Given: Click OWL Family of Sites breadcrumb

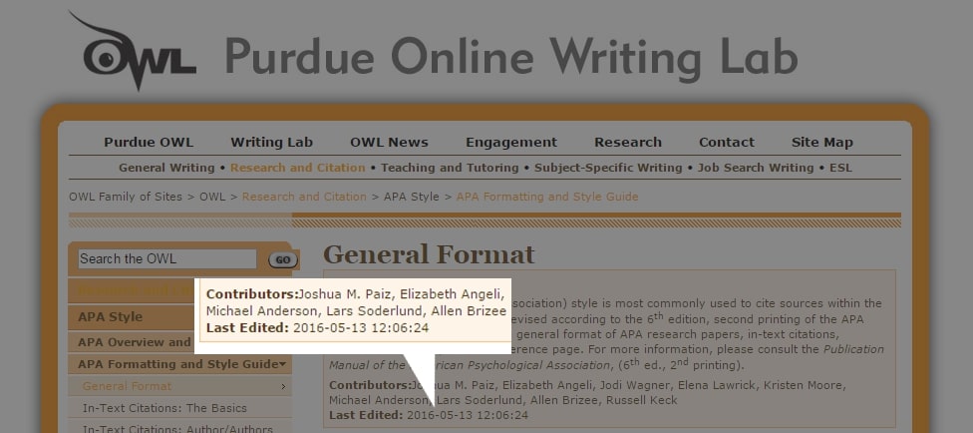Looking at the screenshot, I should (x=126, y=197).
